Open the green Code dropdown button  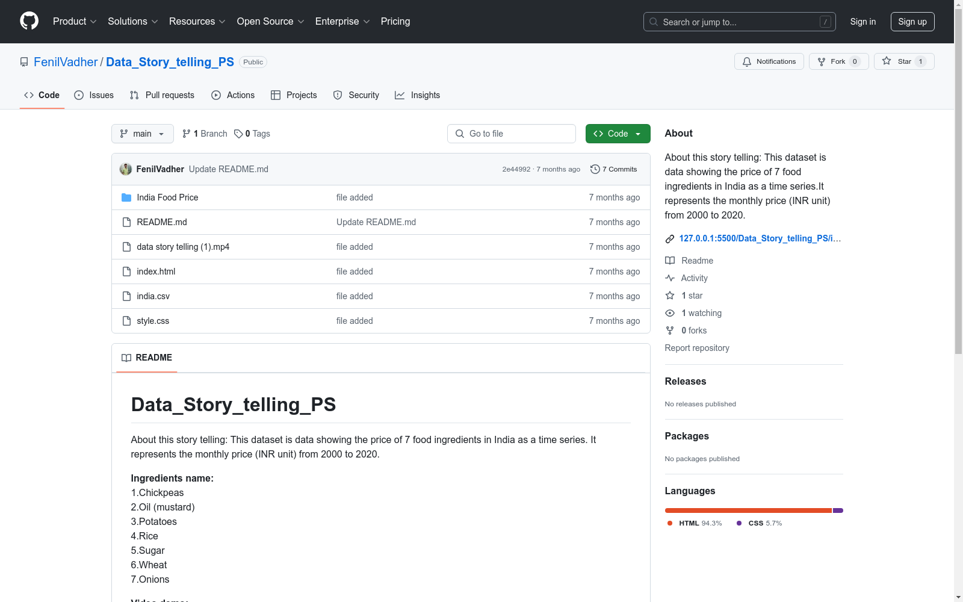pyautogui.click(x=618, y=134)
